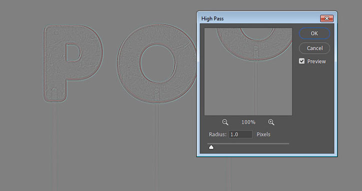
Task: Click inside the filter preview thumbnail
Action: (248, 72)
